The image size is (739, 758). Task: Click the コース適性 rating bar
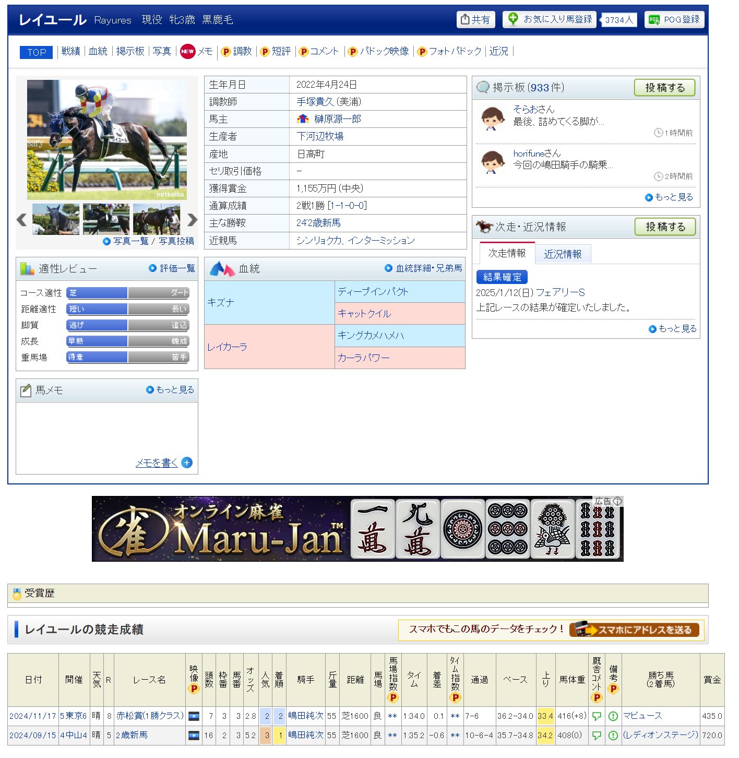point(128,293)
